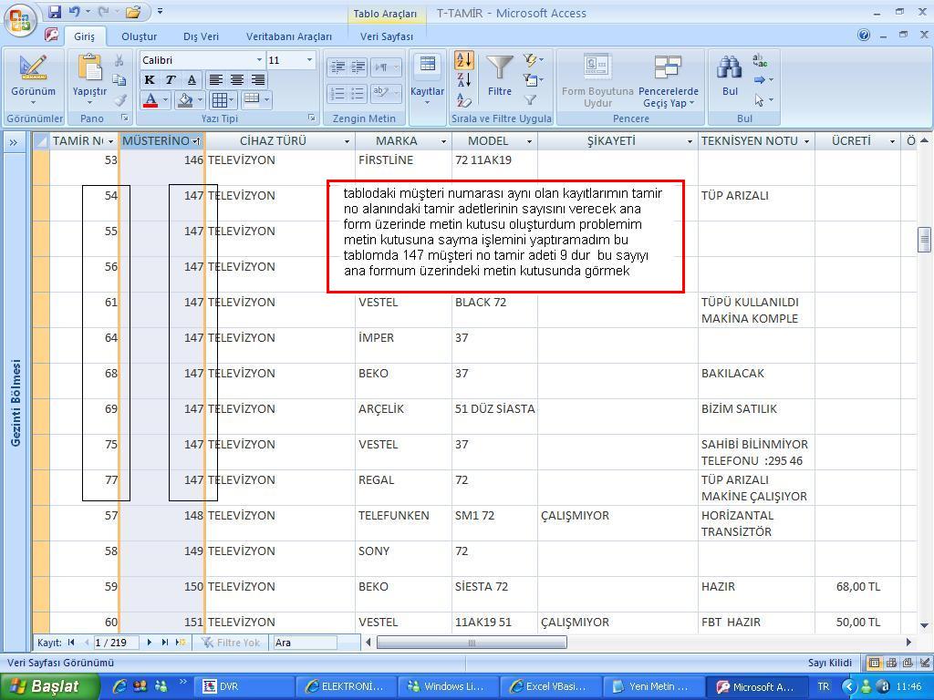Click the Bul binoculars icon
The image size is (934, 700).
tap(730, 69)
